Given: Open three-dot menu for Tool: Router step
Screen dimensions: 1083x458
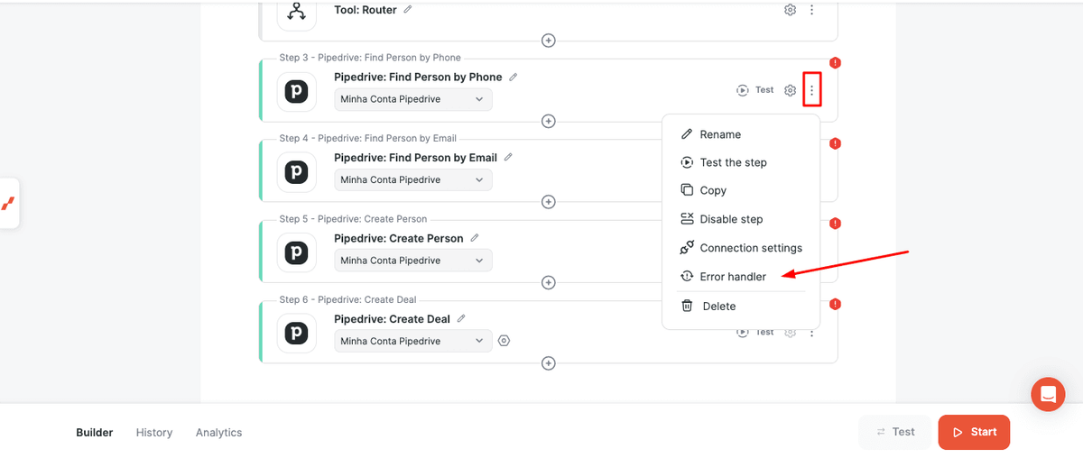Looking at the screenshot, I should pyautogui.click(x=812, y=10).
